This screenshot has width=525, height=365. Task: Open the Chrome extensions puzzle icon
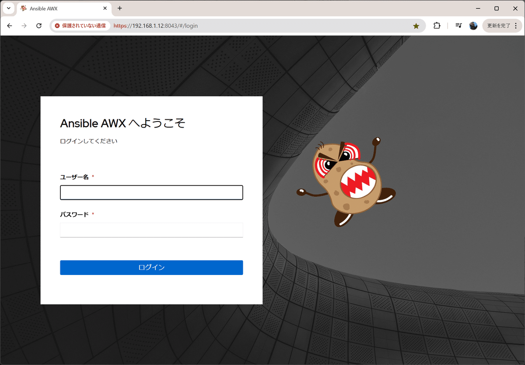click(437, 26)
